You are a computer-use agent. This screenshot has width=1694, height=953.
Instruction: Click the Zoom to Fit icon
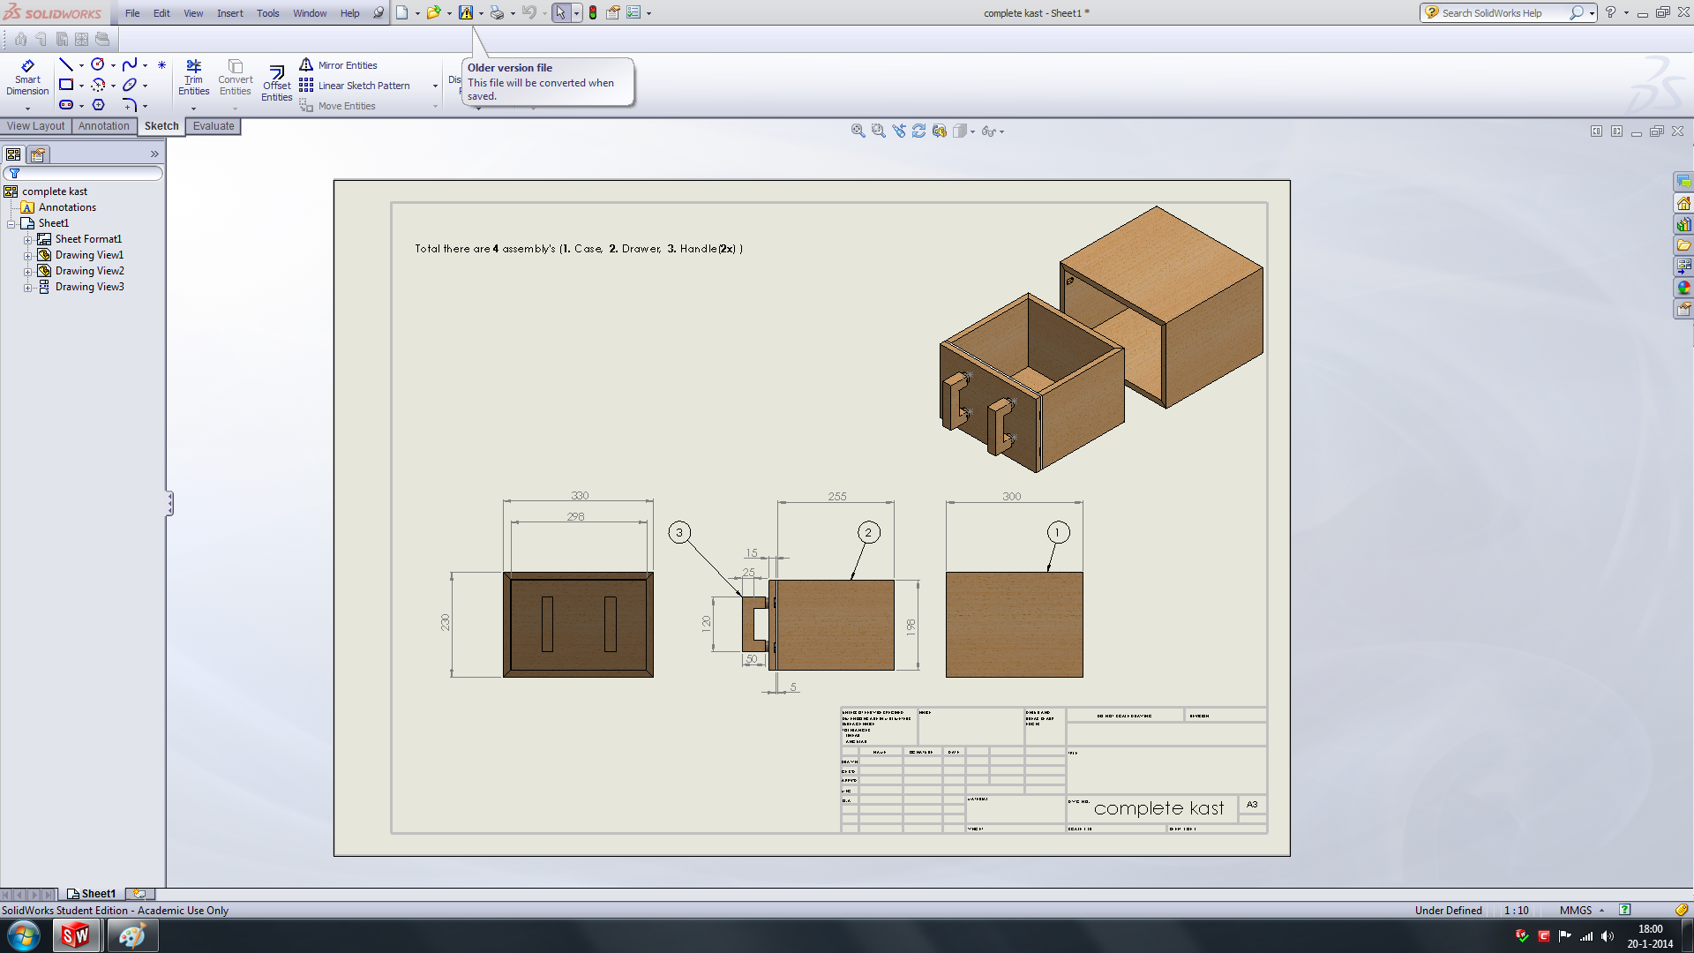858,131
